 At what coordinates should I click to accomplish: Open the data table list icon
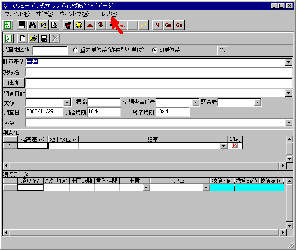point(22,25)
